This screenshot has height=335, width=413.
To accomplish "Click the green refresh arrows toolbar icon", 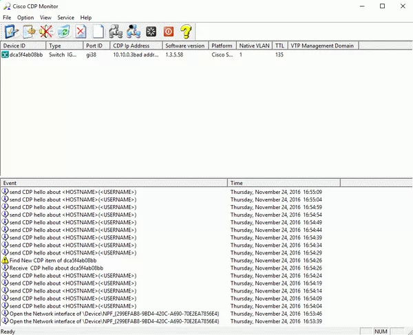I will [63, 32].
